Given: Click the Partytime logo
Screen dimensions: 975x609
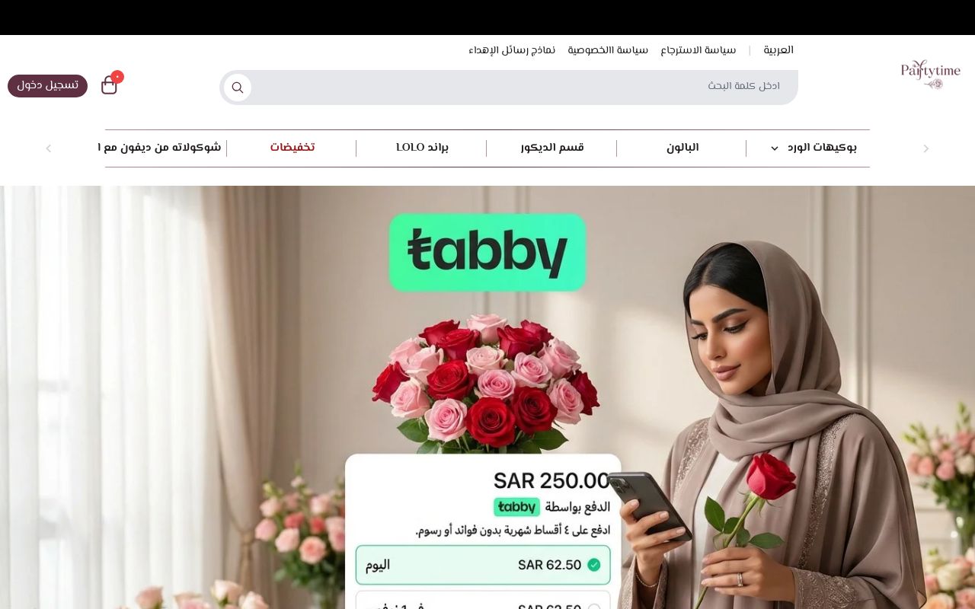Looking at the screenshot, I should tap(930, 75).
